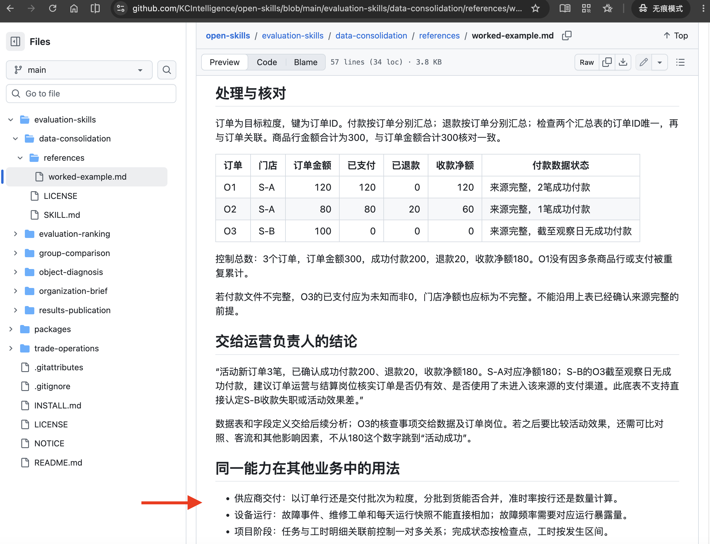Copy raw file contents icon
This screenshot has width=710, height=544.
(x=607, y=62)
